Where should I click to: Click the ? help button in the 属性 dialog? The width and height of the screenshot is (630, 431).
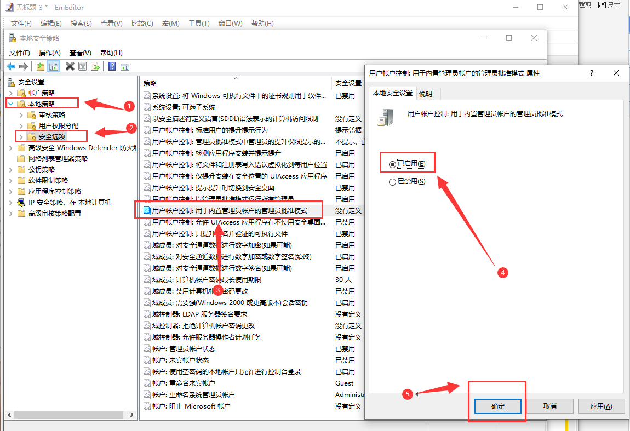tap(592, 73)
